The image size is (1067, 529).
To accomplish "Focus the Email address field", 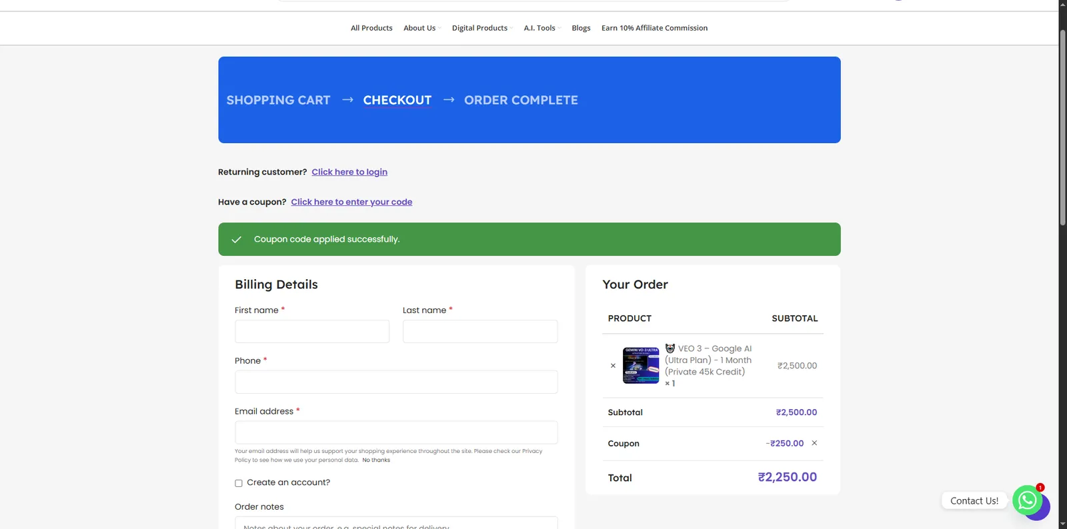I will (x=396, y=432).
